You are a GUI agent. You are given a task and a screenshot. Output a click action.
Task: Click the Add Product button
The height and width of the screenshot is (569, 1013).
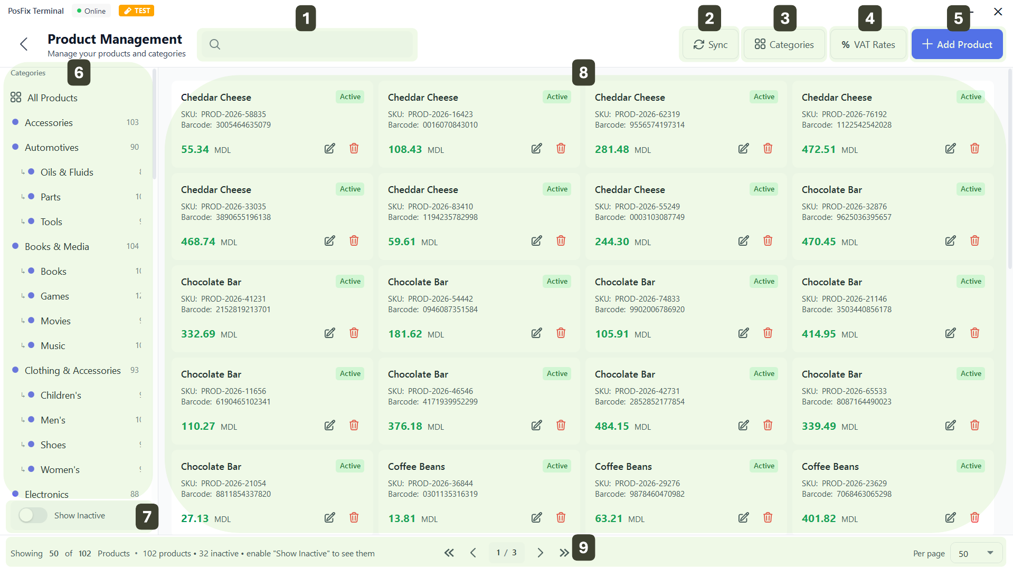point(957,45)
